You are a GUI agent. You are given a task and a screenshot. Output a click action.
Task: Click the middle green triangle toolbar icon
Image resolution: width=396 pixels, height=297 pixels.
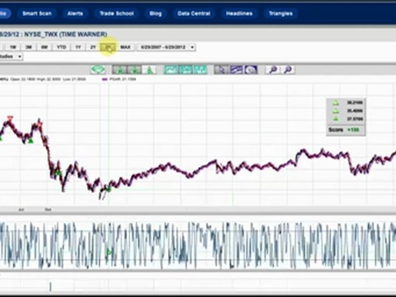[x=134, y=70]
